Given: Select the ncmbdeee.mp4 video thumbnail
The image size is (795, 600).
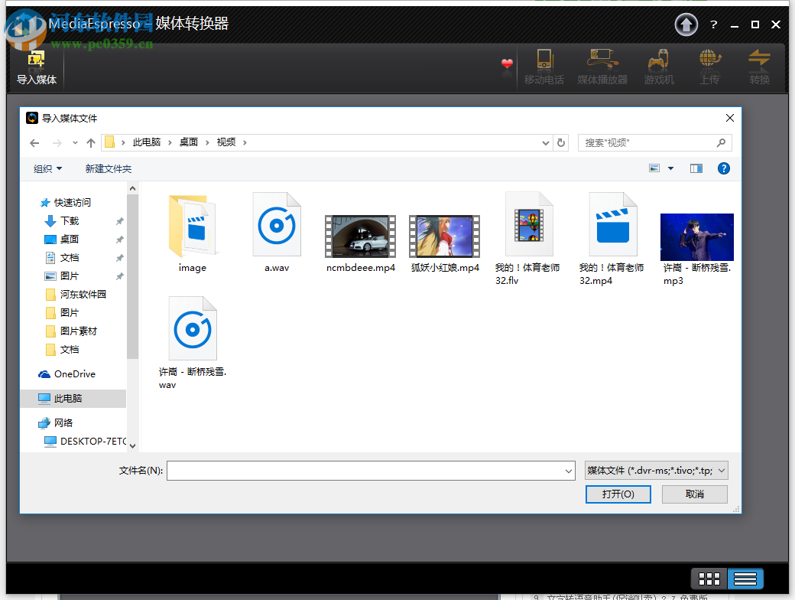Looking at the screenshot, I should point(360,237).
